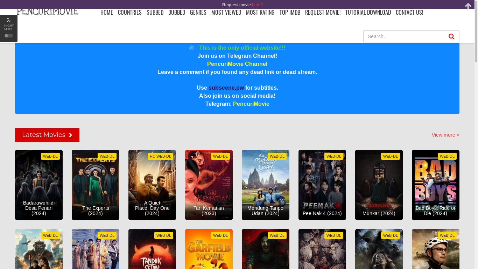Click the HC WEB-DL badge on A Quiet Place

[x=160, y=156]
